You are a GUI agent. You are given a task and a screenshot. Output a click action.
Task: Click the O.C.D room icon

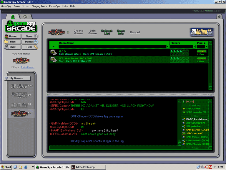tap(54, 52)
